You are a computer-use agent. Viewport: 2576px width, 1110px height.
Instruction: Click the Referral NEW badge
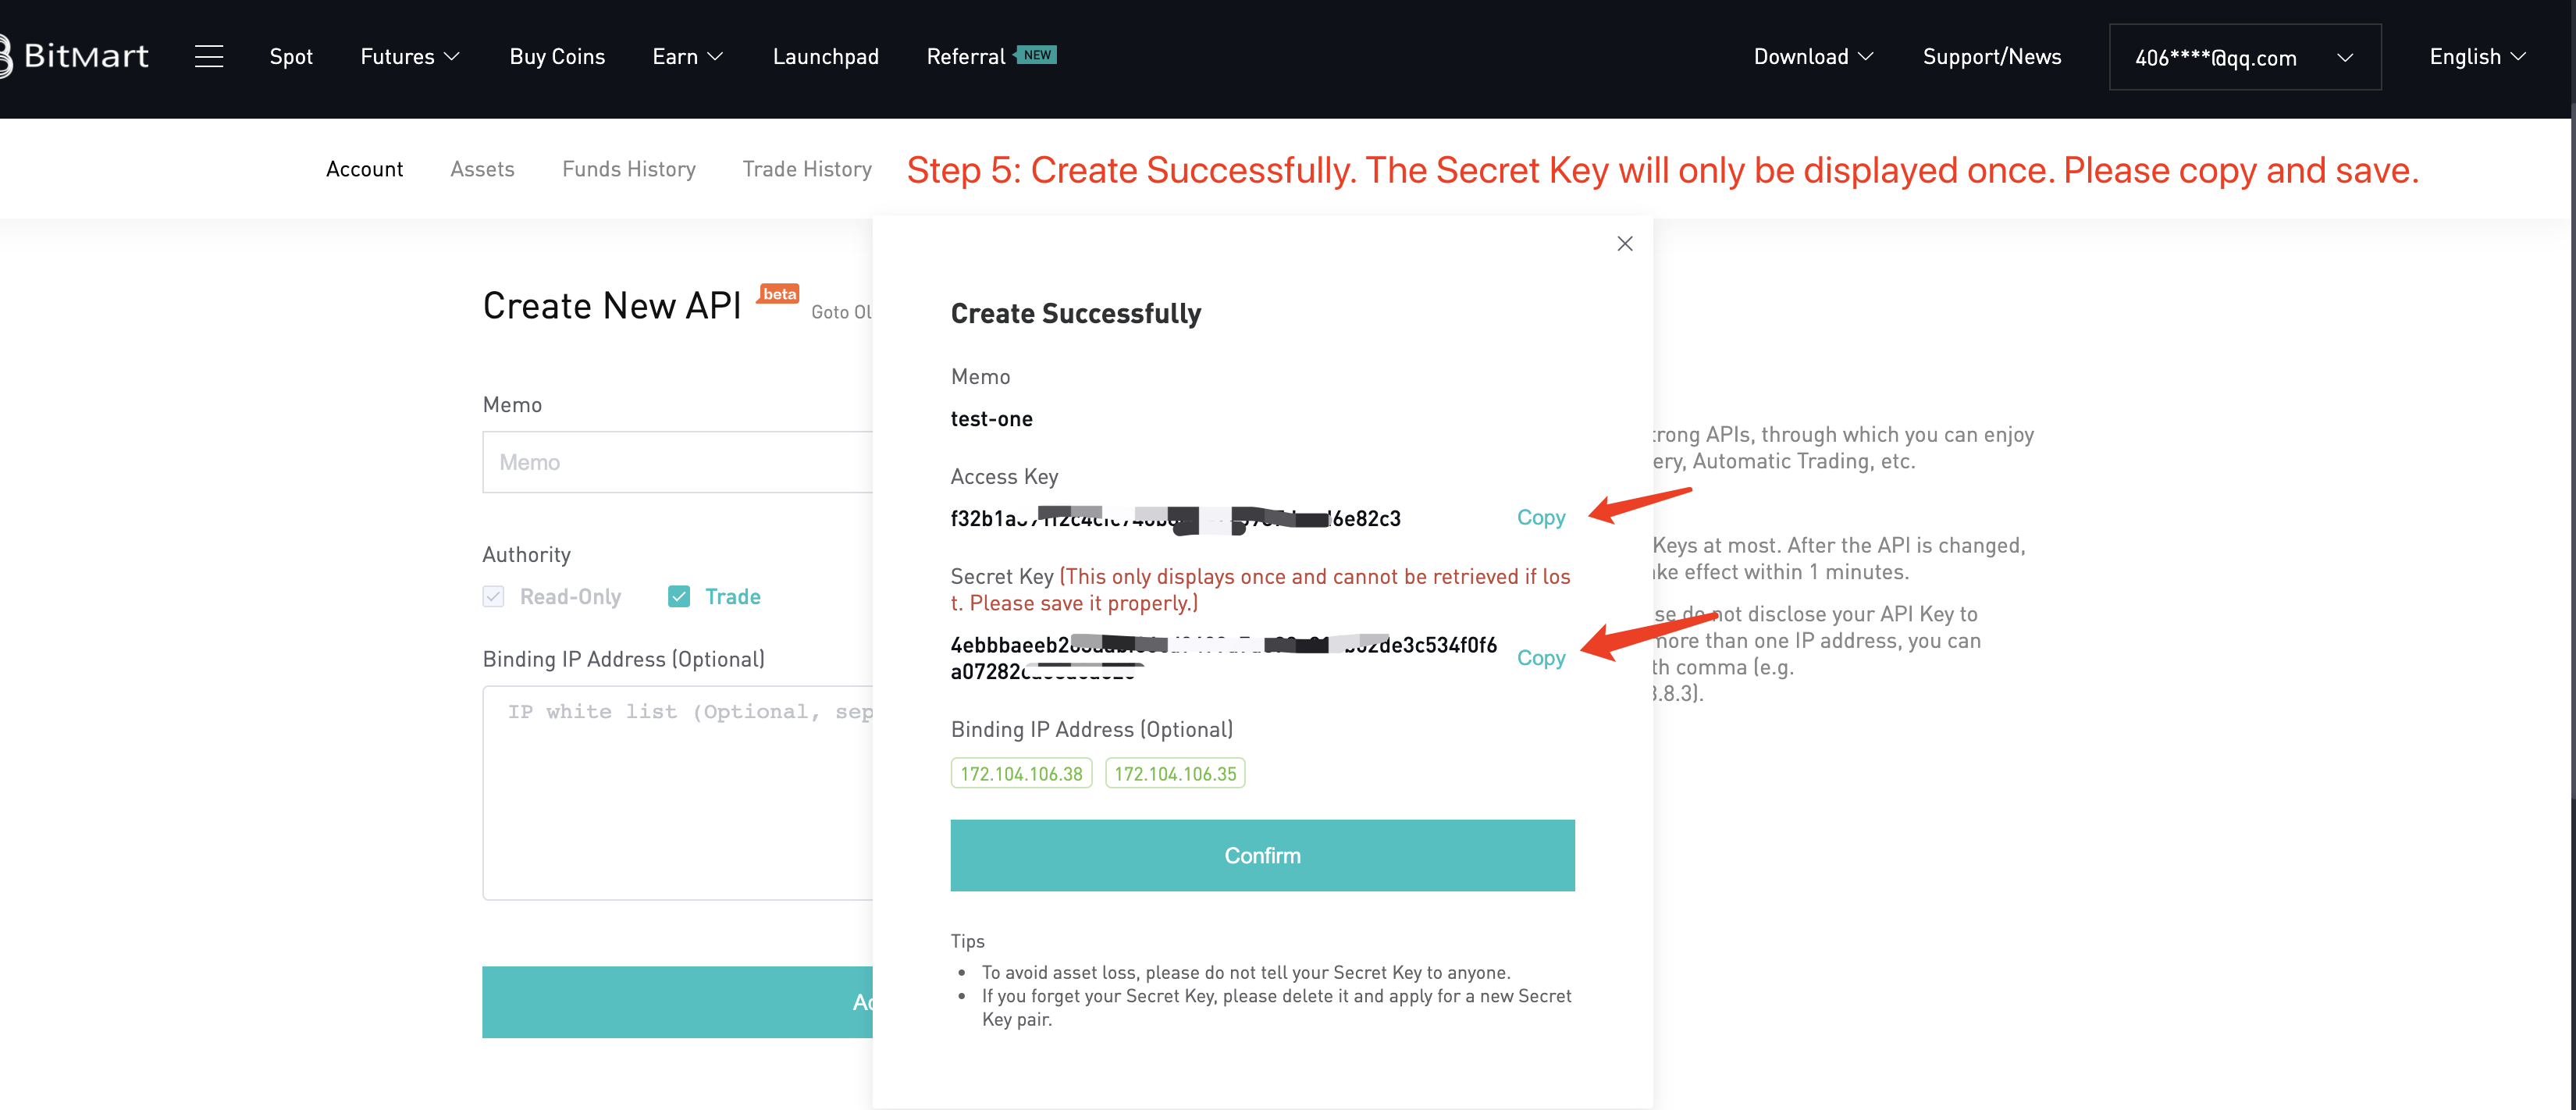[1038, 55]
